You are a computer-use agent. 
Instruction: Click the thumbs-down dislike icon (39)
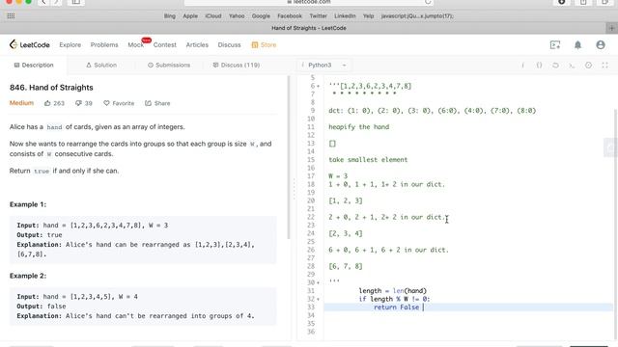tap(78, 103)
